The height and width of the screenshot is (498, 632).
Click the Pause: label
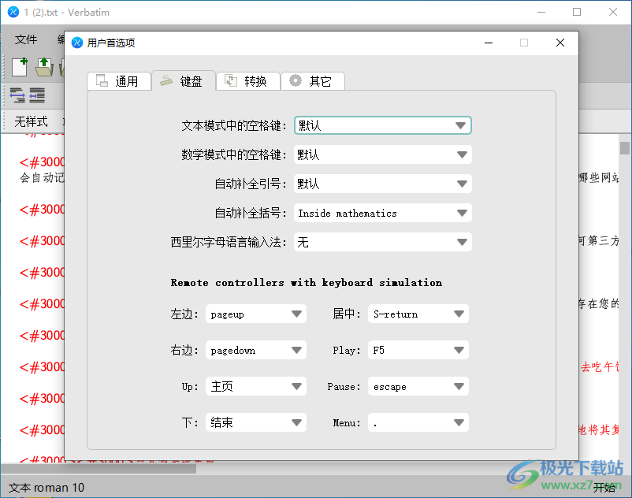click(x=344, y=387)
